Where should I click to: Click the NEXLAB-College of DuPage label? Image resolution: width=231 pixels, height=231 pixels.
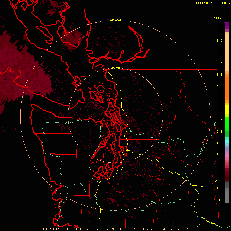coord(205,3)
